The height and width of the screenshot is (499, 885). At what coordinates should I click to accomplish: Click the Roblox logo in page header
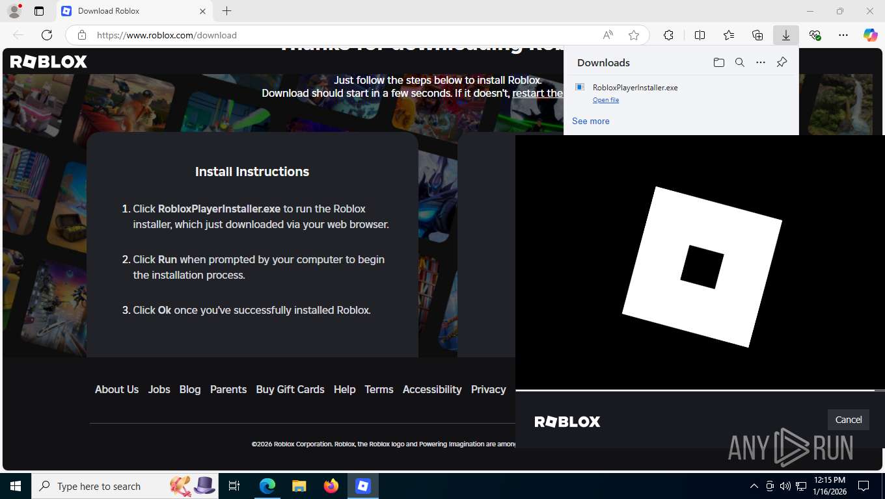(49, 62)
